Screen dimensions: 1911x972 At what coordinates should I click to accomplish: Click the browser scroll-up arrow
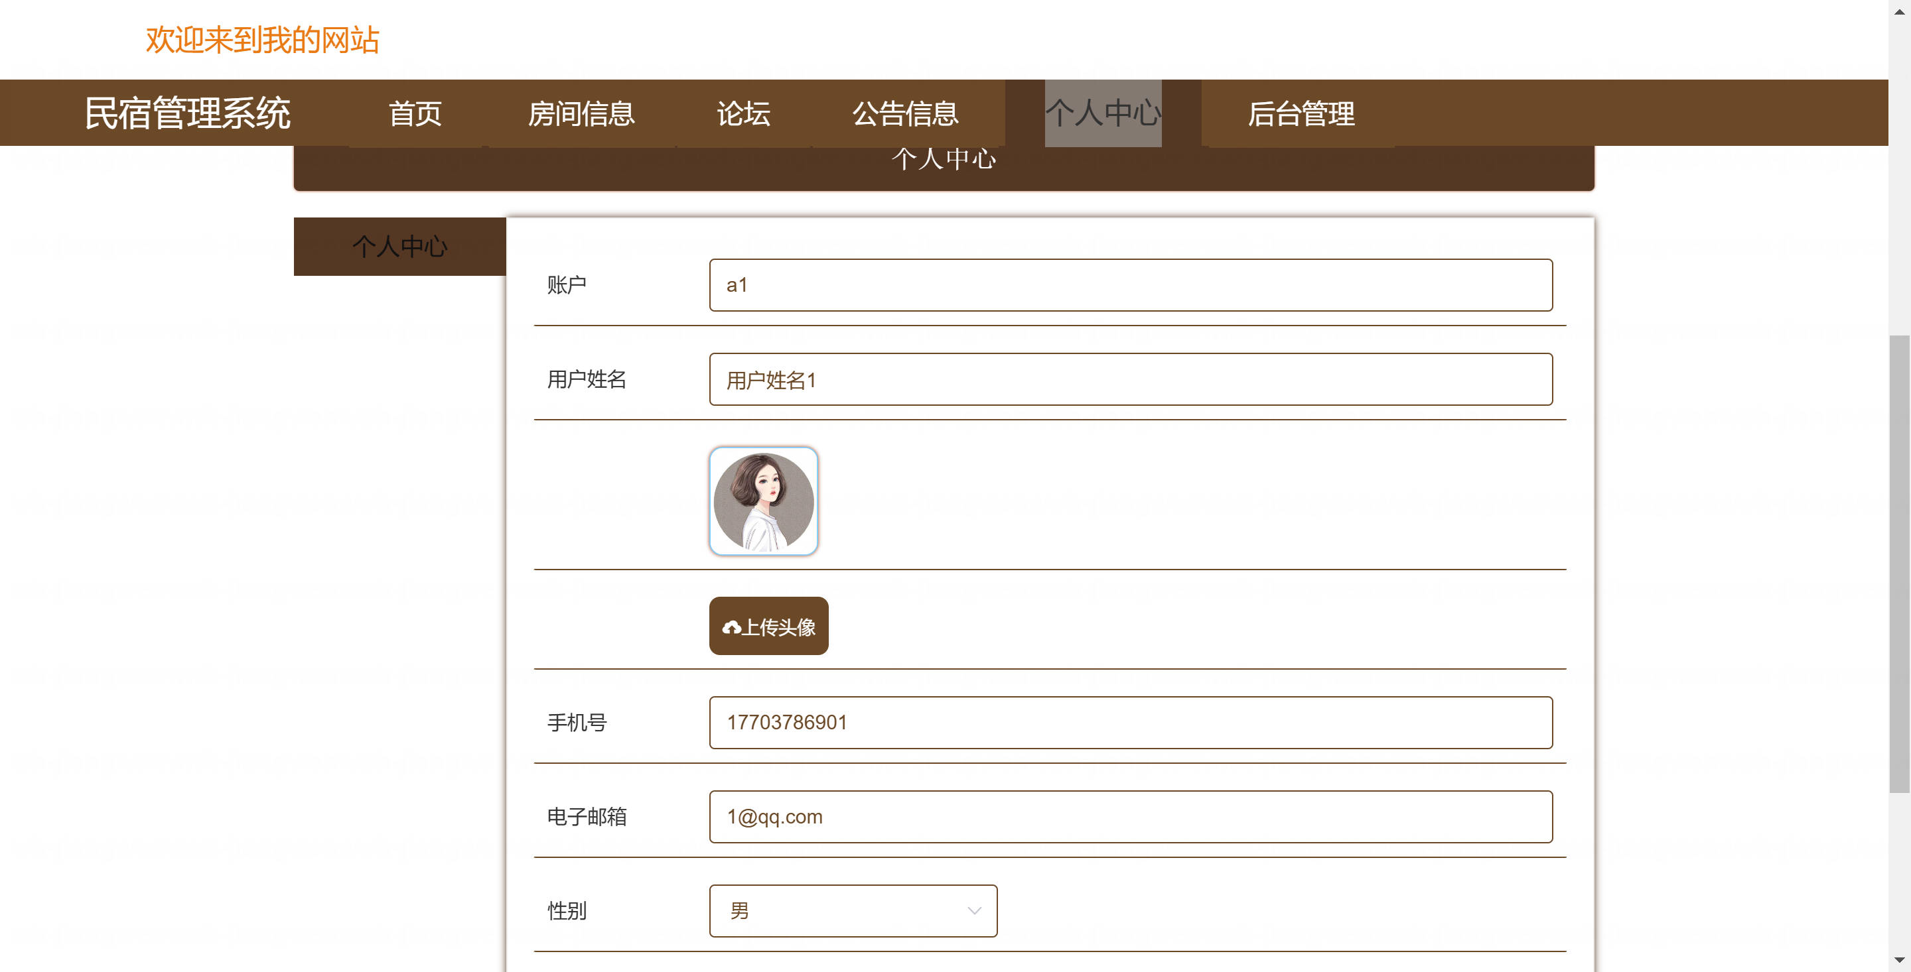tap(1899, 11)
